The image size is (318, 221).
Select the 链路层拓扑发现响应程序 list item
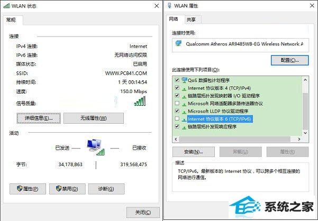coord(212,127)
